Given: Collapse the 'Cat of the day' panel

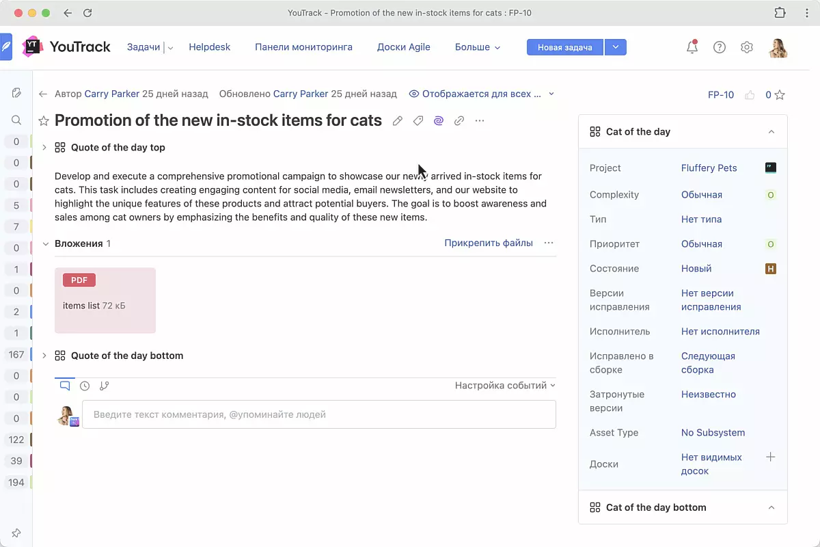Looking at the screenshot, I should (x=771, y=132).
